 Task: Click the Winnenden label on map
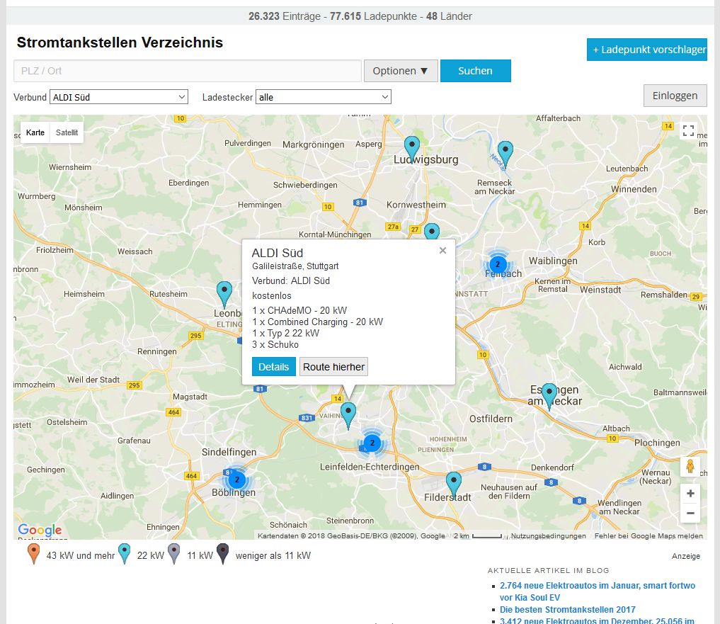pyautogui.click(x=634, y=189)
